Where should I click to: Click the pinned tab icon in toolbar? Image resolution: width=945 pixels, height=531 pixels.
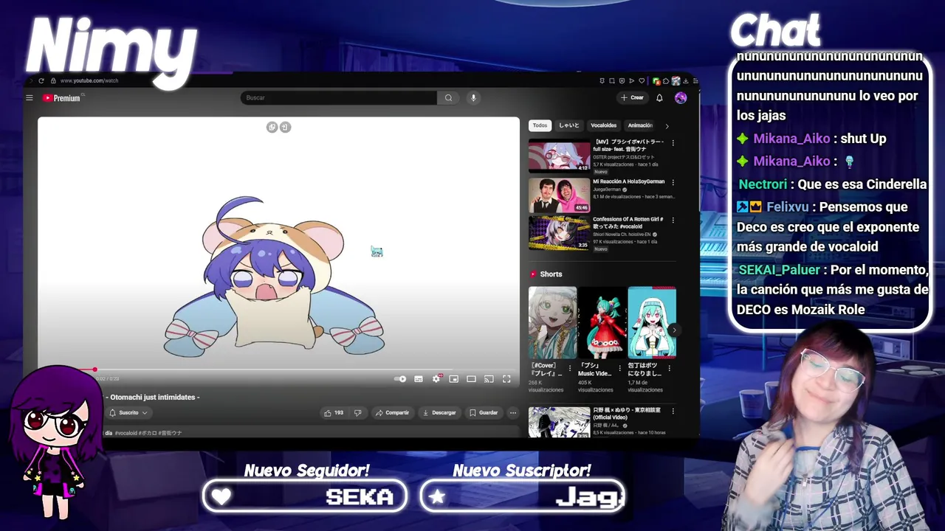[x=602, y=81]
